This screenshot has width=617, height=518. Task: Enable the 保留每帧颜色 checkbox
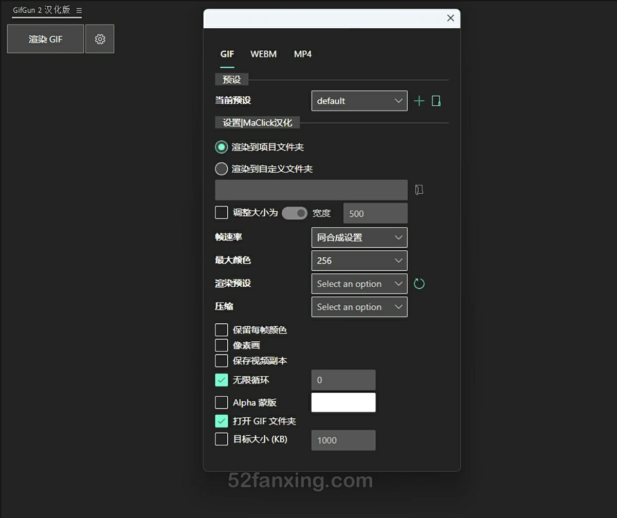pos(221,330)
